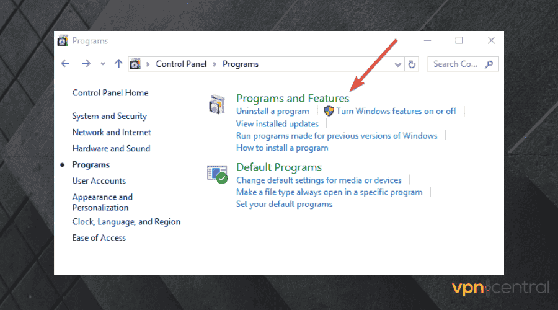Focus the Search Control Panel field
Screen dimensions: 558x310
(x=463, y=64)
